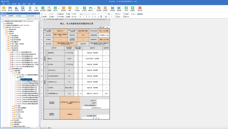The image size is (228, 129).
Task: Toggle the 锁/解 cell lock button
Action: (x=126, y=17)
